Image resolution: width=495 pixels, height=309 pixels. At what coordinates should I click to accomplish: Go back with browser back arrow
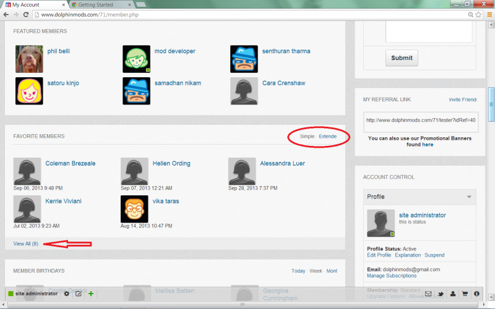coord(6,14)
